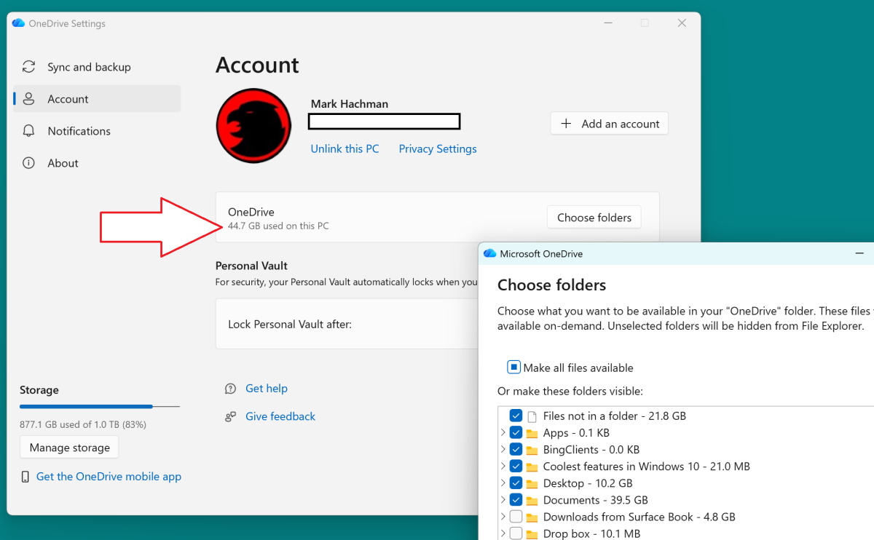Screen dimensions: 874x540
Task: Check the Downloads from Surface Book checkbox
Action: click(516, 517)
